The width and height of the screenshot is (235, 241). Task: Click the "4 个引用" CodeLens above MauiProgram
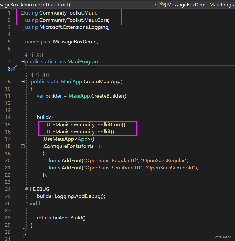[35, 55]
